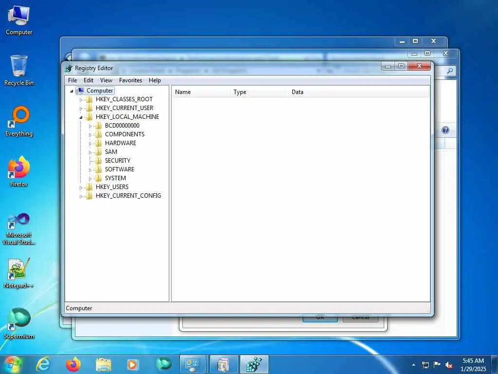Select the Supermium desktop shortcut

19,324
